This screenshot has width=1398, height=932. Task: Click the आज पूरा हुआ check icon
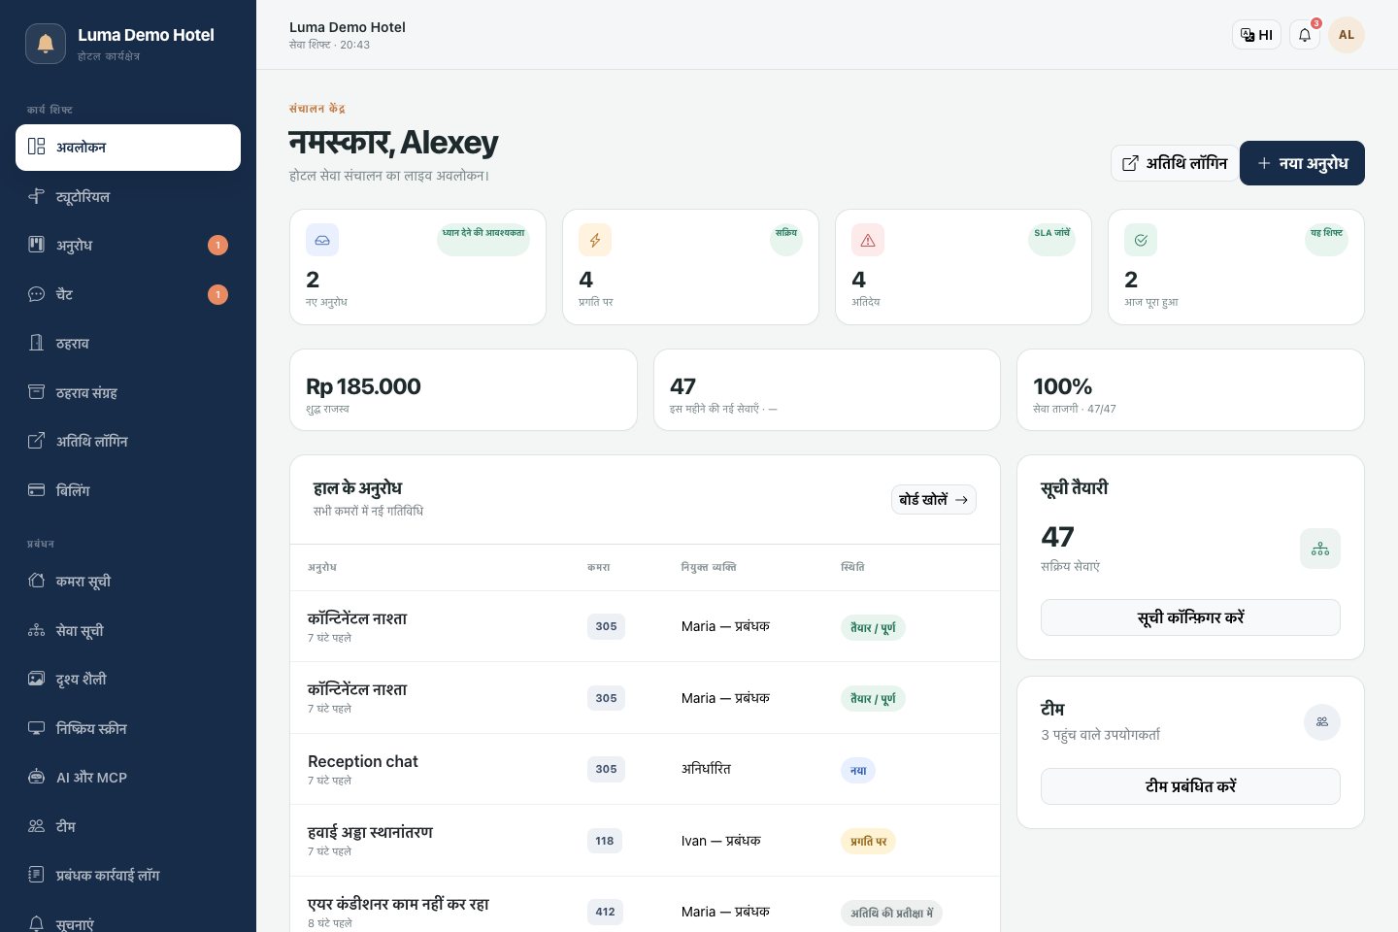coord(1141,240)
